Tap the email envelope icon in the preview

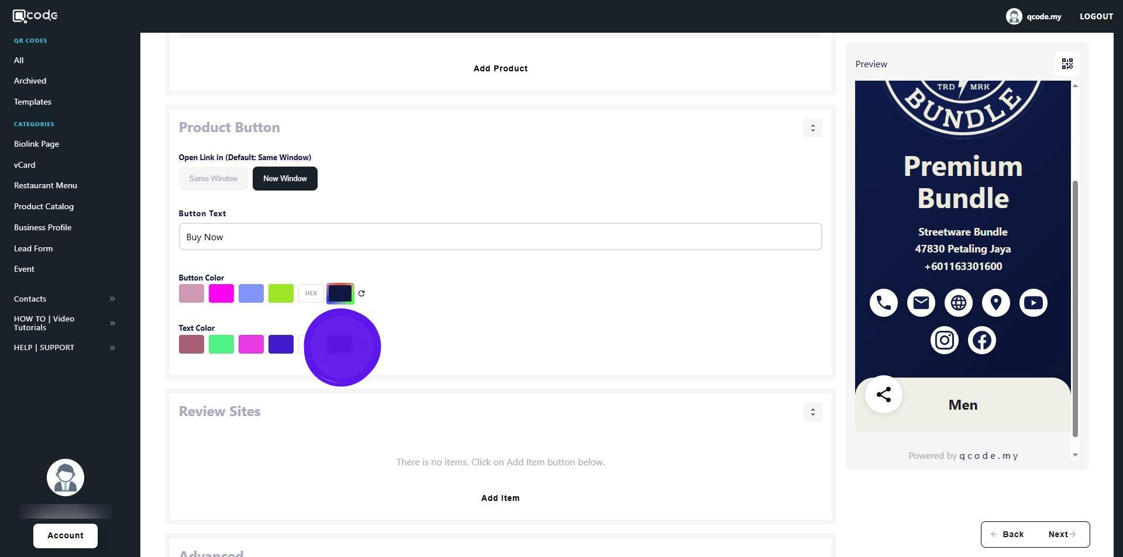tap(921, 303)
